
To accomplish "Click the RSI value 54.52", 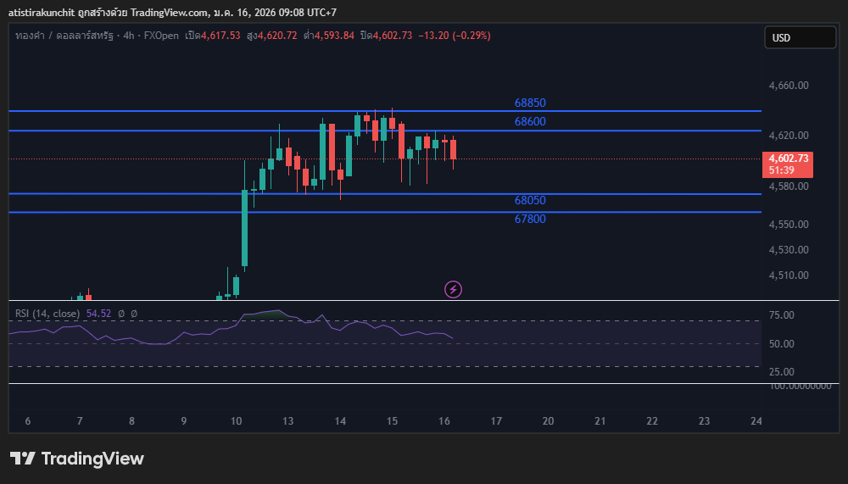I will click(x=98, y=314).
